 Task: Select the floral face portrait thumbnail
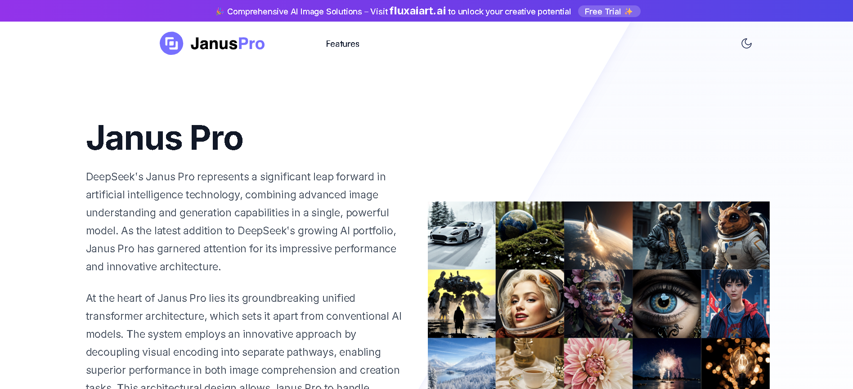coord(598,304)
